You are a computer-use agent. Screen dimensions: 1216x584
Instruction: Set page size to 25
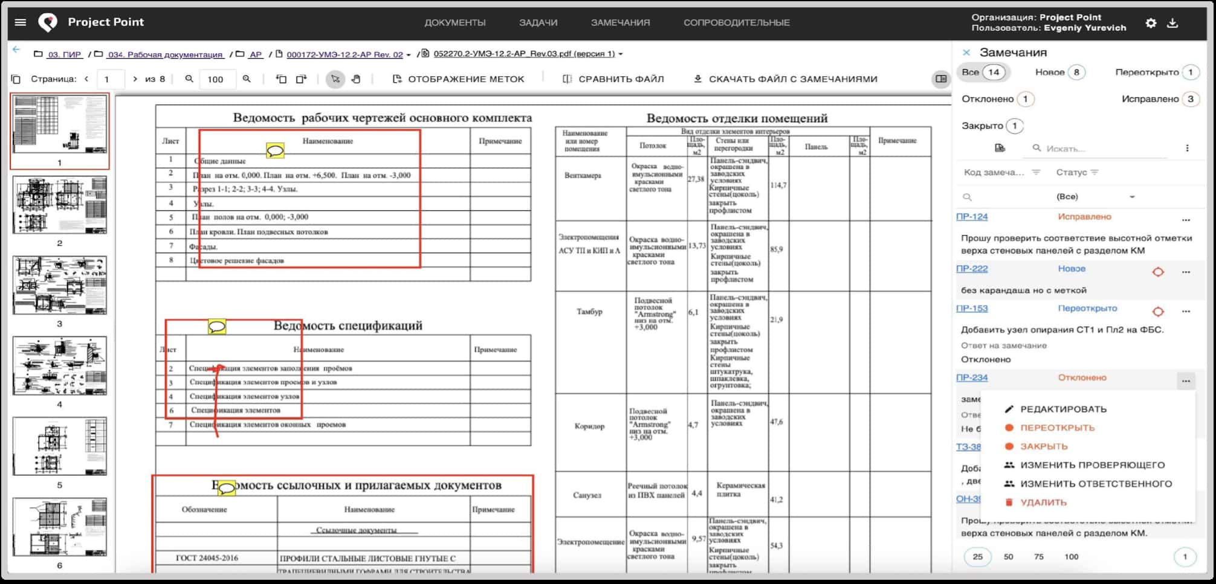coord(978,557)
